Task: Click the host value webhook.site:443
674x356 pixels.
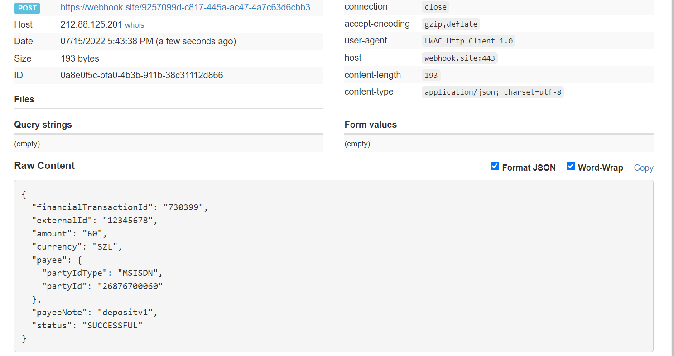Action: click(x=459, y=58)
